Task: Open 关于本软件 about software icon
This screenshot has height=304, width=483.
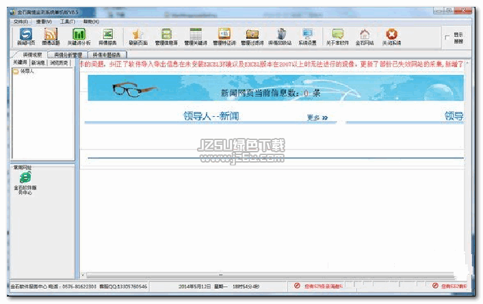Action: click(x=337, y=36)
